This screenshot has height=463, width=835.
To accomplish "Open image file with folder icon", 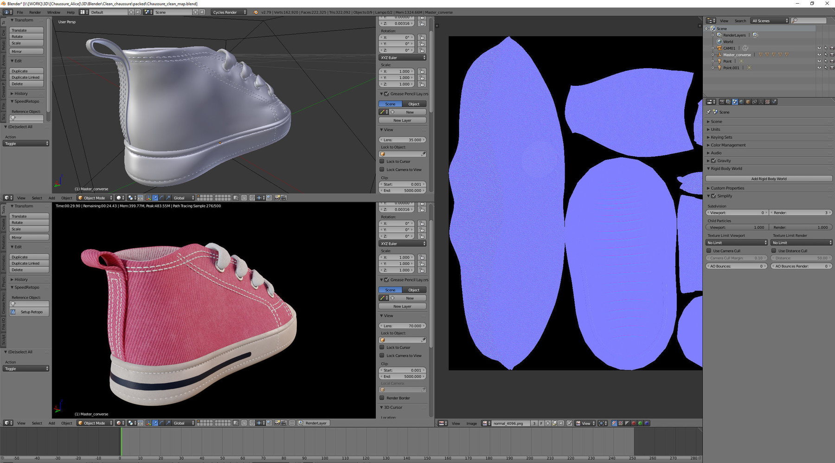I will [x=554, y=423].
